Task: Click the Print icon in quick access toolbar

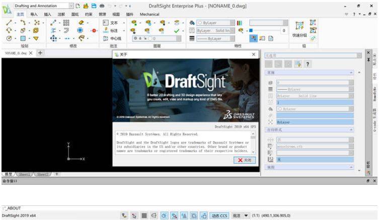Action: pyautogui.click(x=102, y=6)
